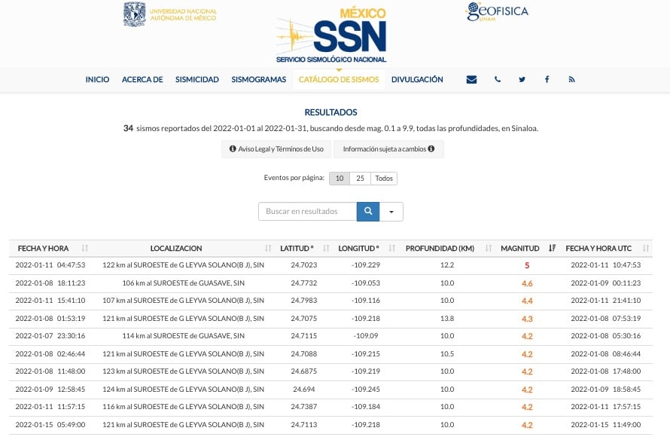
Task: Click the phone contact icon
Action: click(498, 80)
